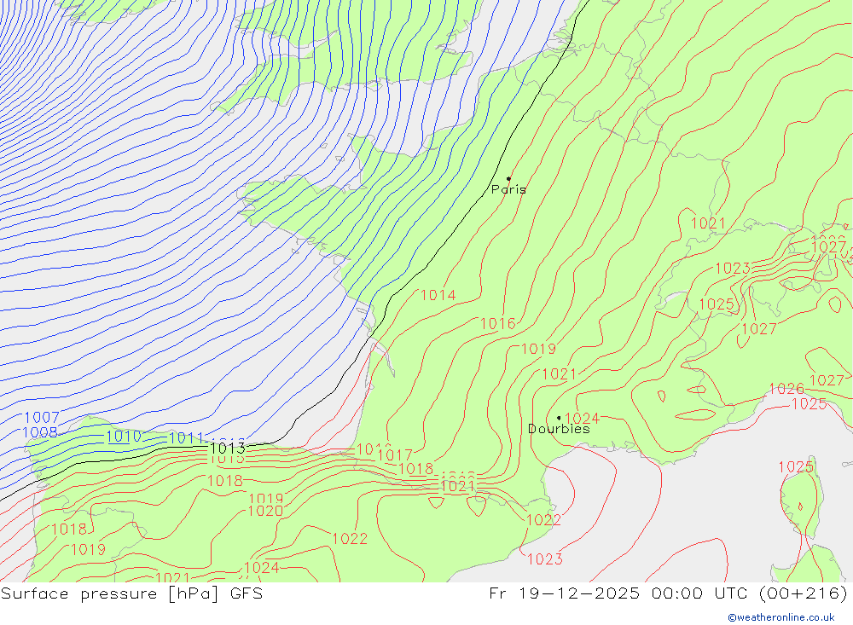Click the Paris city label
Screen dimensions: 853x625
tap(508, 189)
